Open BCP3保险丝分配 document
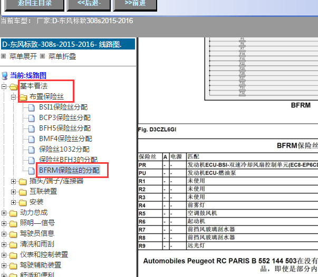The width and height of the screenshot is (318, 277). coord(65,117)
